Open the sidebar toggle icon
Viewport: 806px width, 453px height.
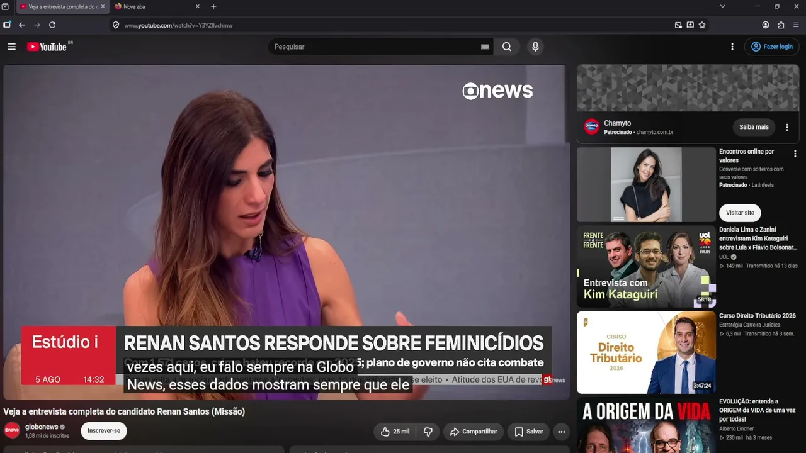(x=7, y=25)
